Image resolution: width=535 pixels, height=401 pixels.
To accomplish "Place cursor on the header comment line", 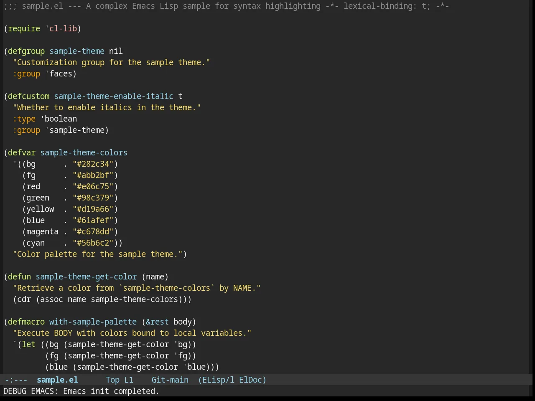I will click(226, 6).
